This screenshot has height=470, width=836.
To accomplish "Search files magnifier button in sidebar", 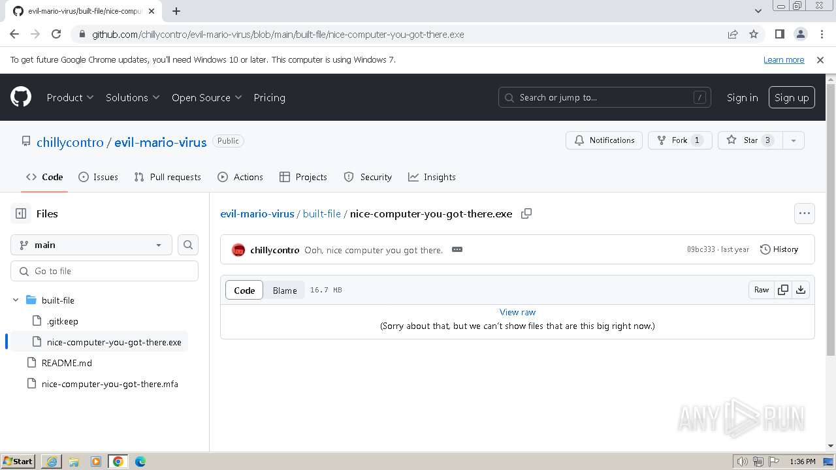I will [188, 245].
